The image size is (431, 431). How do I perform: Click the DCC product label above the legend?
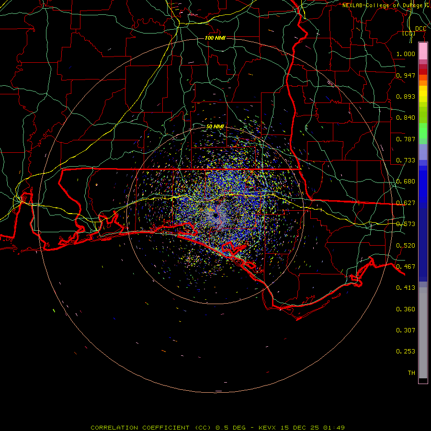coord(420,28)
